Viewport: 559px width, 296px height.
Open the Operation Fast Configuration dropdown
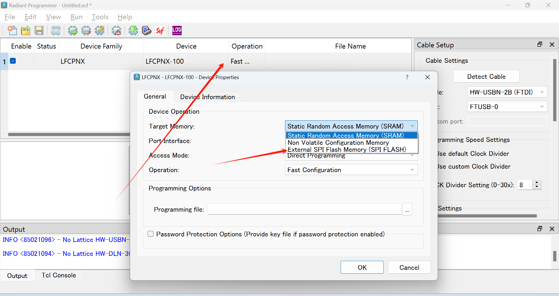tap(351, 170)
